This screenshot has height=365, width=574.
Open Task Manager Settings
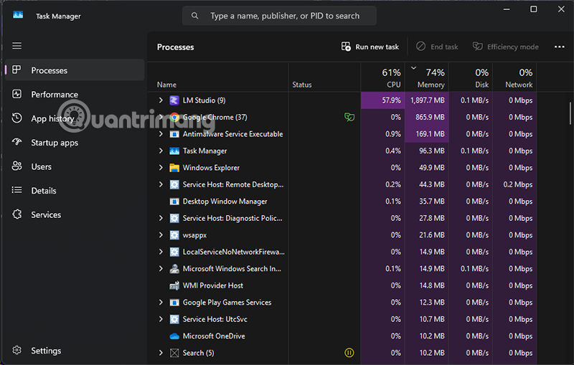[75, 351]
